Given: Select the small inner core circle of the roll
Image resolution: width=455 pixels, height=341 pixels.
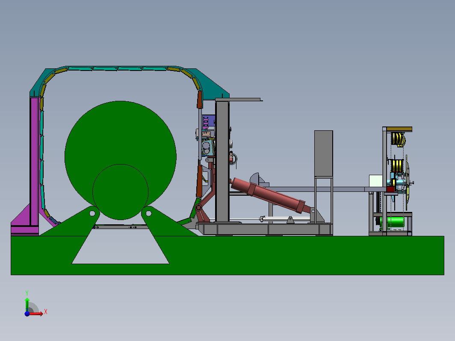Looking at the screenshot, I should [121, 192].
